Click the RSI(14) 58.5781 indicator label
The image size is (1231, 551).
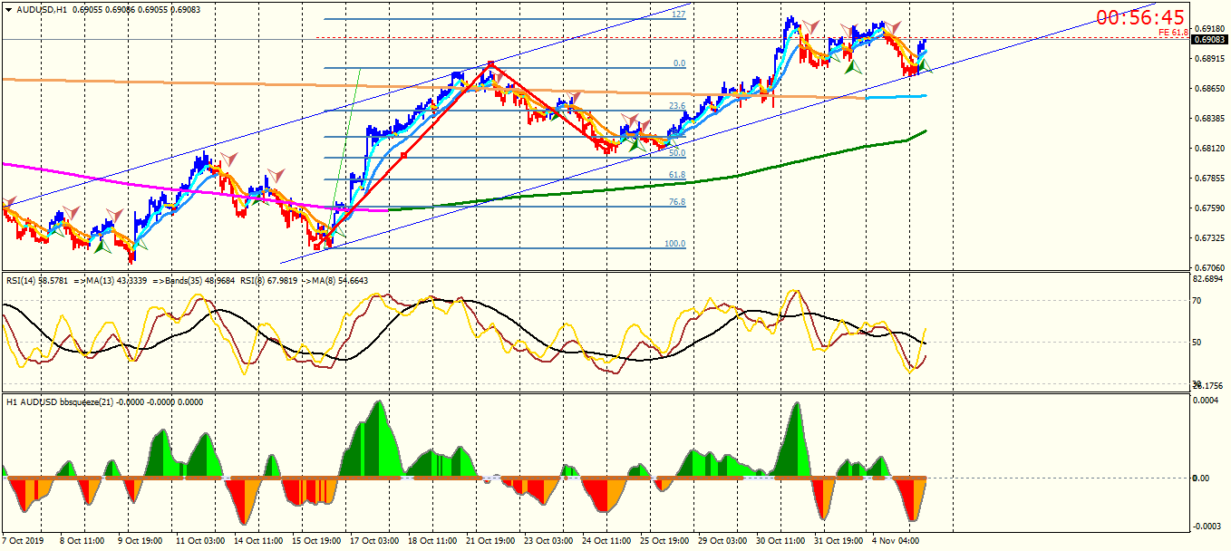tap(37, 281)
